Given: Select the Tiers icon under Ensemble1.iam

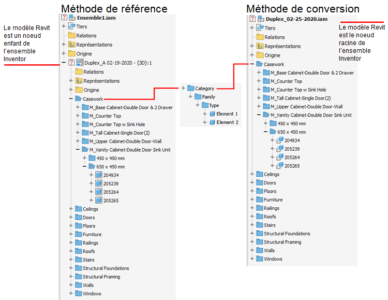Looking at the screenshot, I should click(72, 26).
